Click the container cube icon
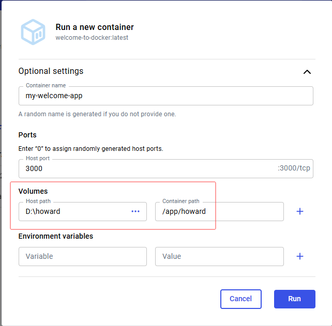 (33, 32)
